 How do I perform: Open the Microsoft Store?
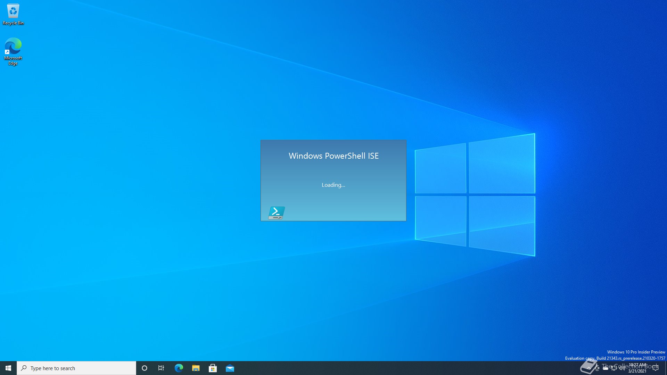(213, 368)
